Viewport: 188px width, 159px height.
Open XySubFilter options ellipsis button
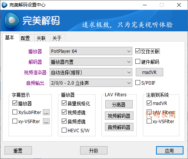tap(46, 112)
